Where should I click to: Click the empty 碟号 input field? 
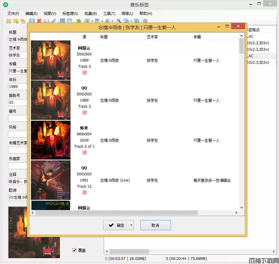click(18, 118)
